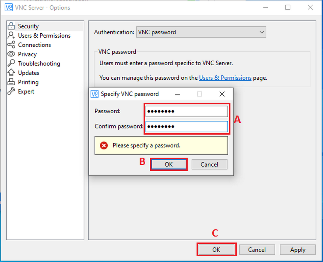Click Cancel in the Options window
Screen dimensions: 323x262
click(257, 250)
